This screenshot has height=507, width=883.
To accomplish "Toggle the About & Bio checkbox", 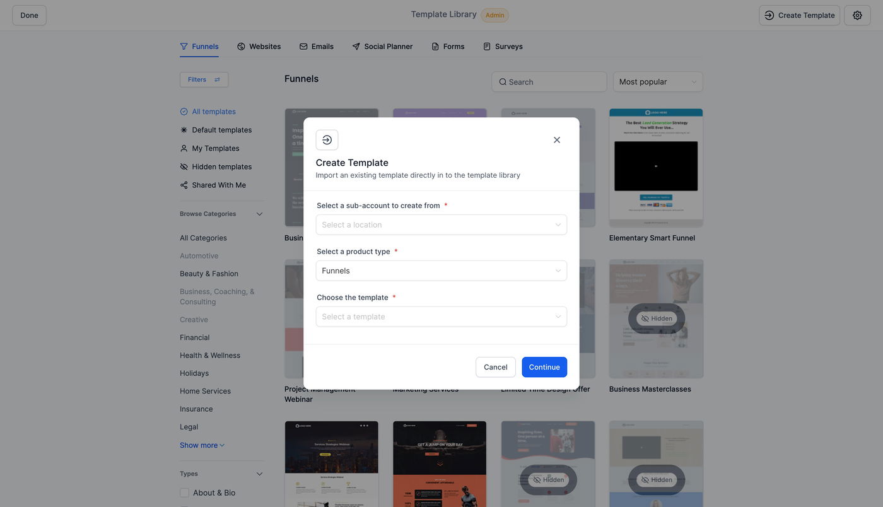I will point(184,492).
